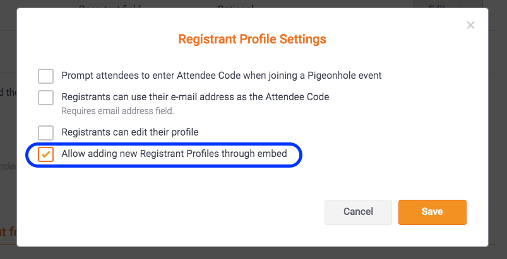Enable Prompt attendees for Attendee Code checkbox

[x=45, y=76]
